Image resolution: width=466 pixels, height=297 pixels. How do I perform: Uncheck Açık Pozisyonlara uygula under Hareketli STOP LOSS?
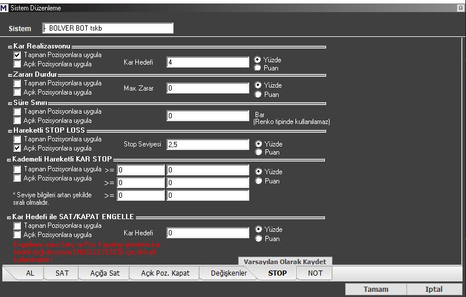click(x=17, y=148)
